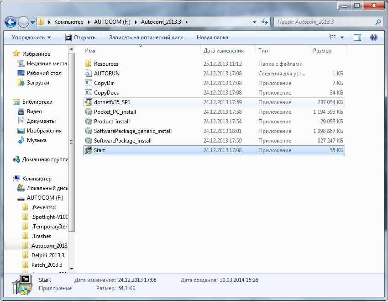This screenshot has width=388, height=302.
Task: Expand the address bar history dropdown
Action: point(254,22)
